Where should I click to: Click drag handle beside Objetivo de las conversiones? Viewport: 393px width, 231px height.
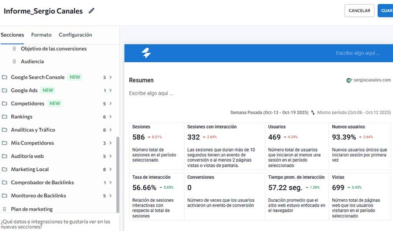[14, 49]
